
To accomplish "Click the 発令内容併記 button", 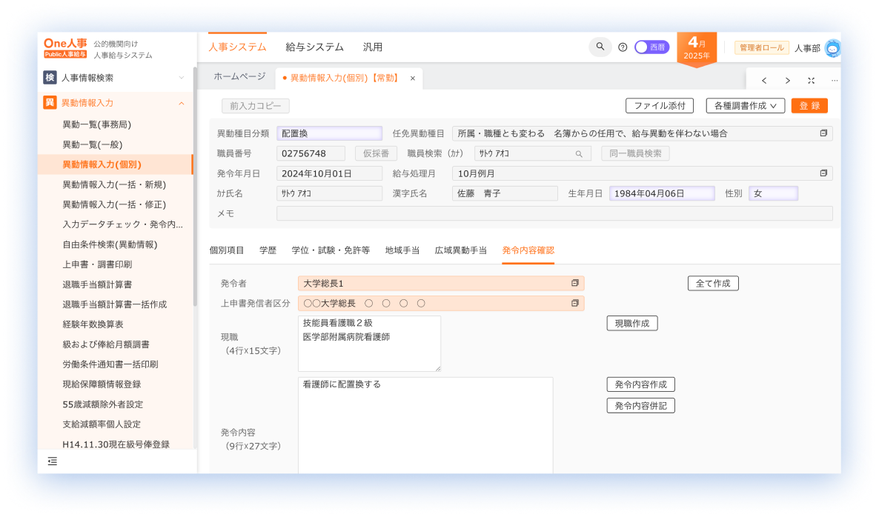I will [641, 406].
